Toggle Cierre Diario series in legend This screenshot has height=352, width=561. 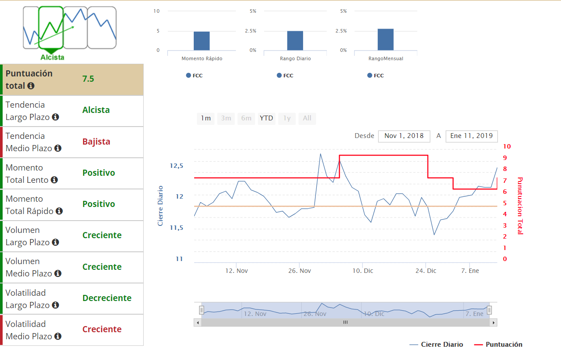(x=436, y=345)
